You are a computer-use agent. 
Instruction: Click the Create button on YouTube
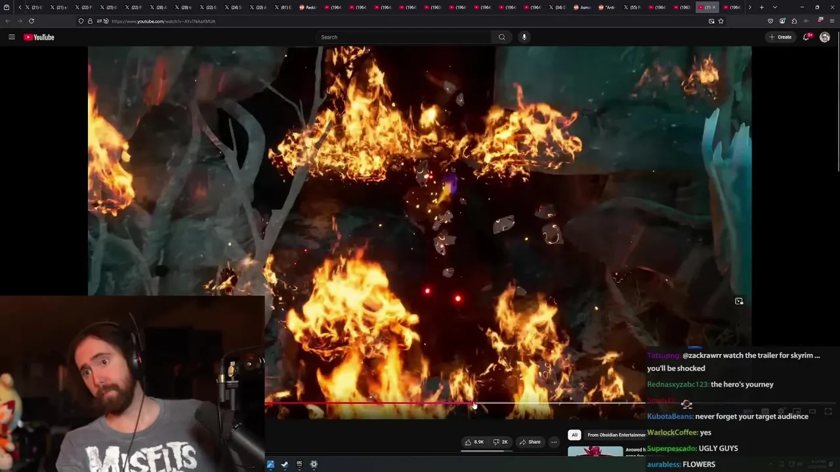[781, 37]
